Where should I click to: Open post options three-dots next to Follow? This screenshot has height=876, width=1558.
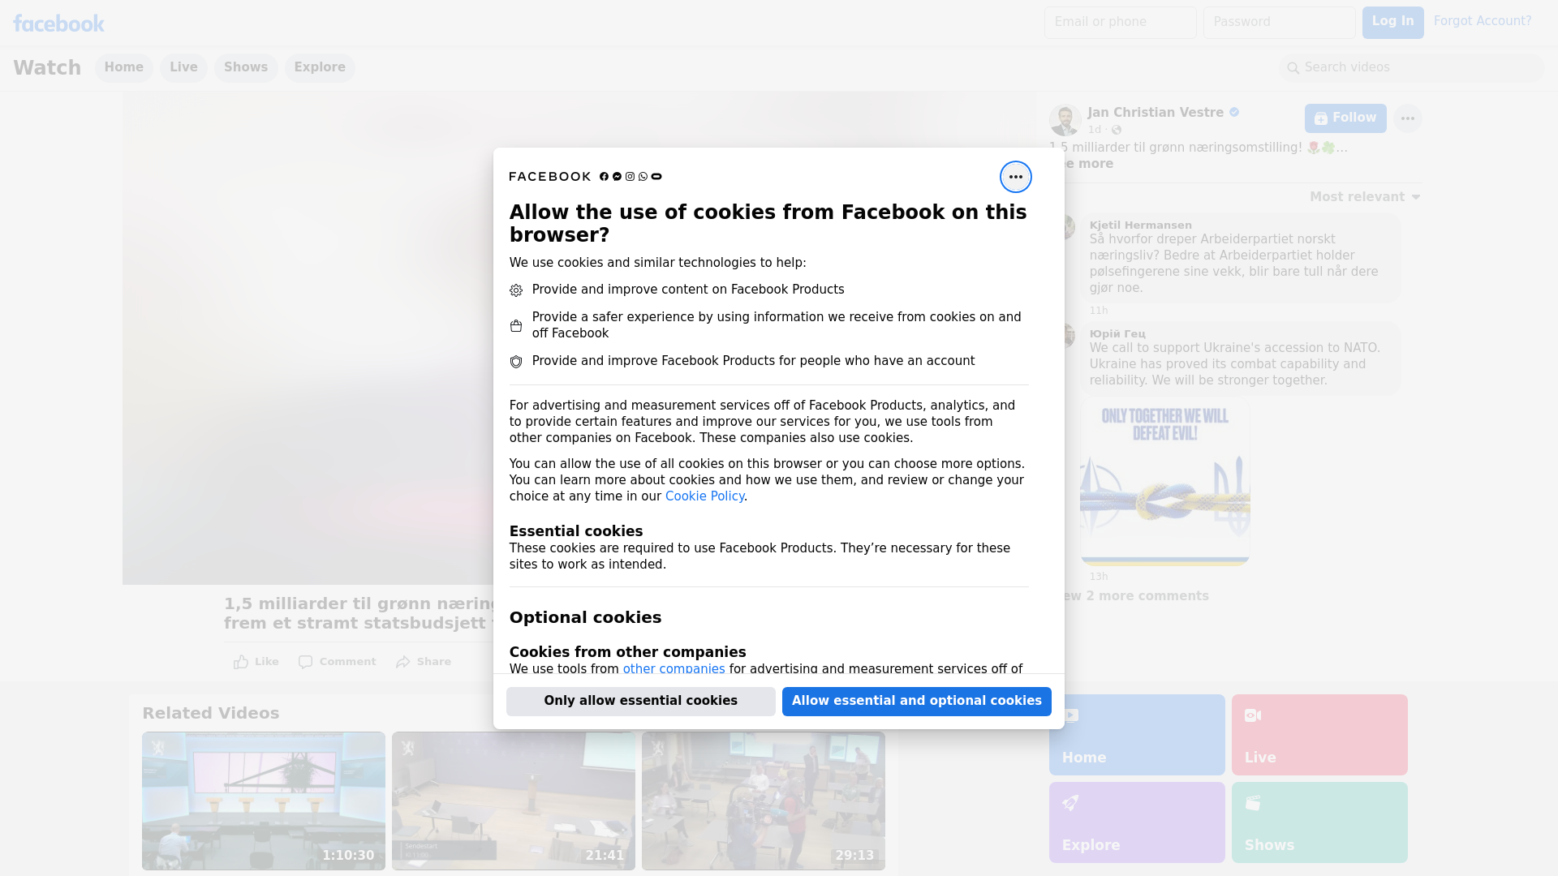click(x=1408, y=118)
